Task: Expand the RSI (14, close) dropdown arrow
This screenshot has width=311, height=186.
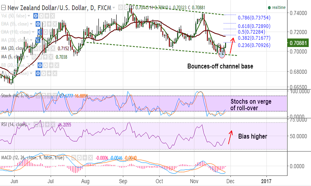Action: coord(29,124)
